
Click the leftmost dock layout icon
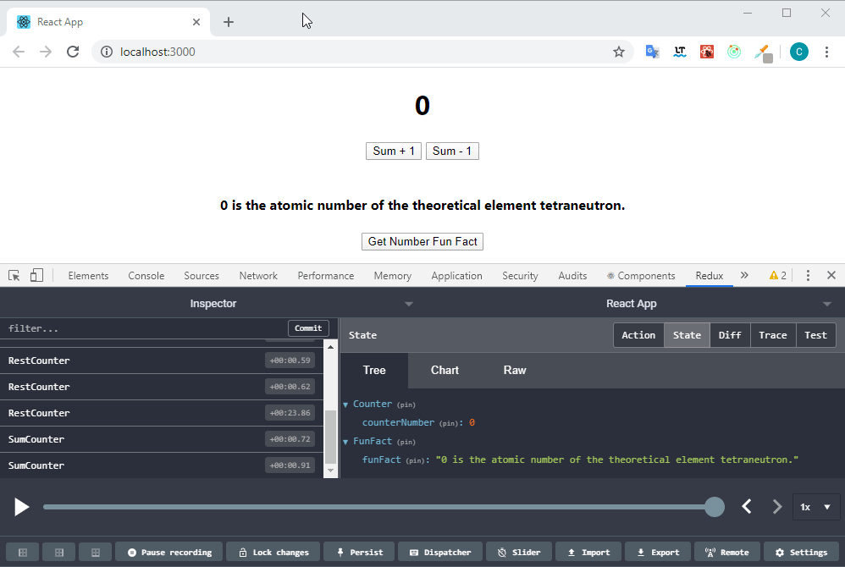point(21,552)
